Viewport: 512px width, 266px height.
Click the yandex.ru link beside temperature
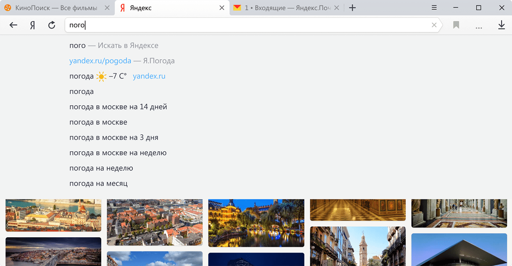(149, 76)
